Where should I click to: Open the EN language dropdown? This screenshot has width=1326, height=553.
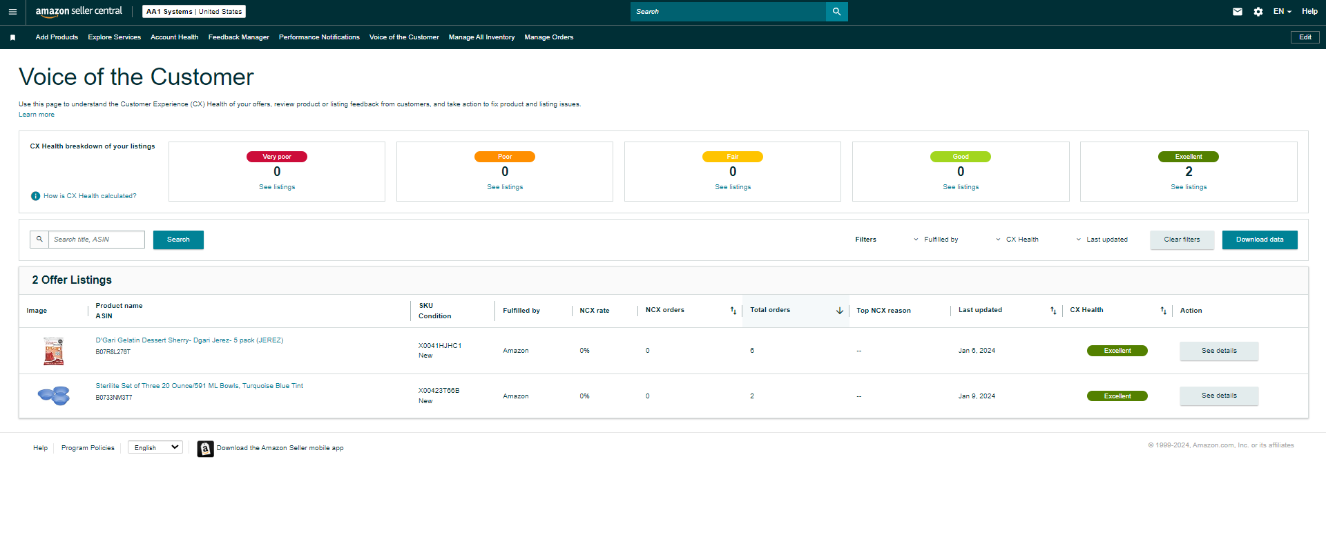pos(1282,12)
